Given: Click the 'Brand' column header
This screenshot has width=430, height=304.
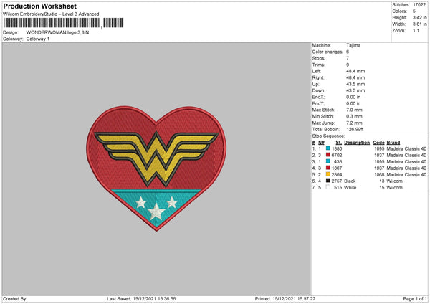Looking at the screenshot, I should (393, 143).
